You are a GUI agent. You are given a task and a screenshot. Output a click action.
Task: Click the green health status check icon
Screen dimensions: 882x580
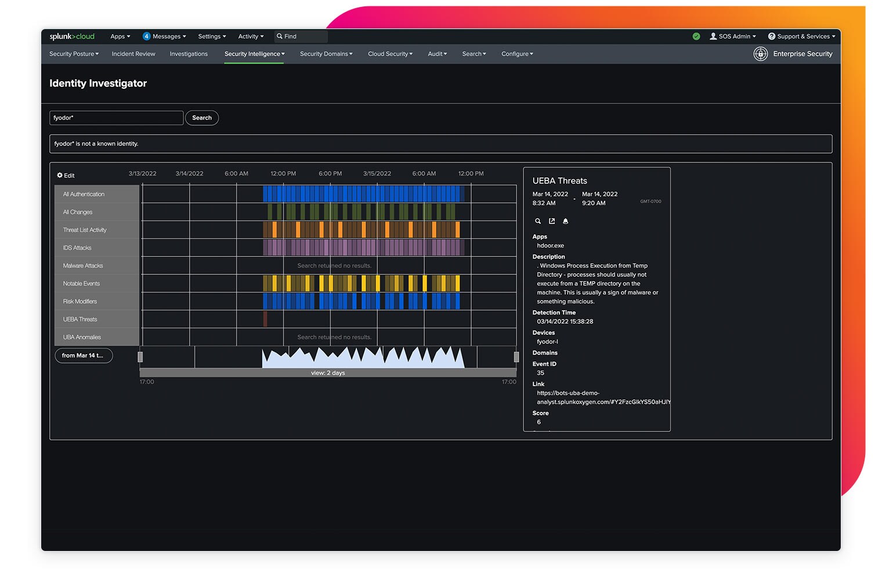tap(696, 37)
